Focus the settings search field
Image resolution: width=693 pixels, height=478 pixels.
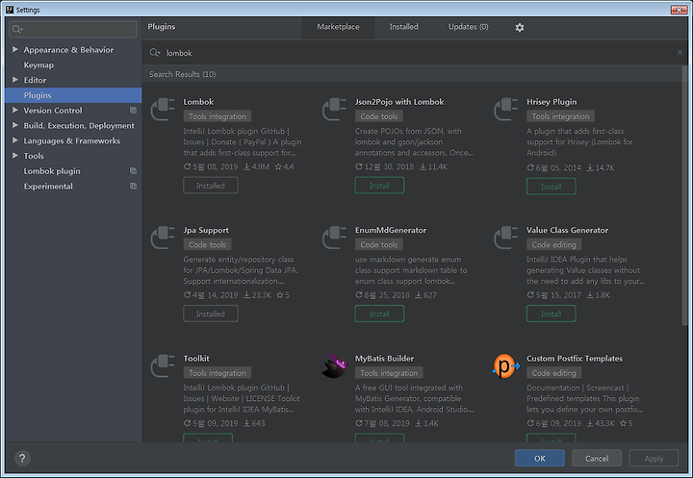(73, 29)
